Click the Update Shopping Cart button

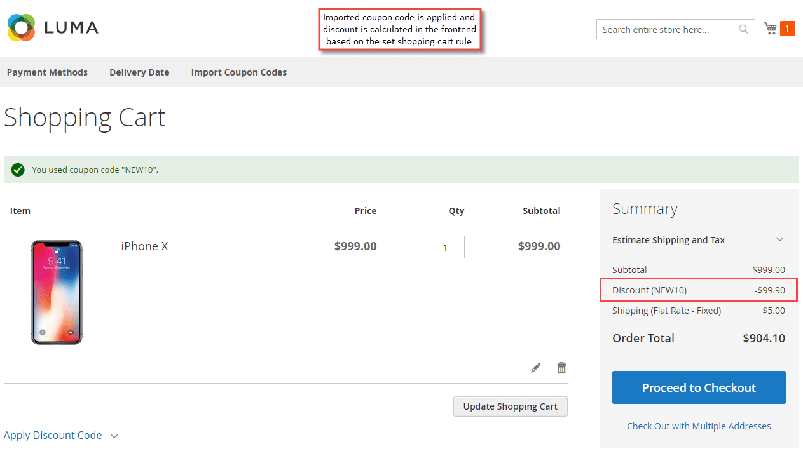point(510,406)
